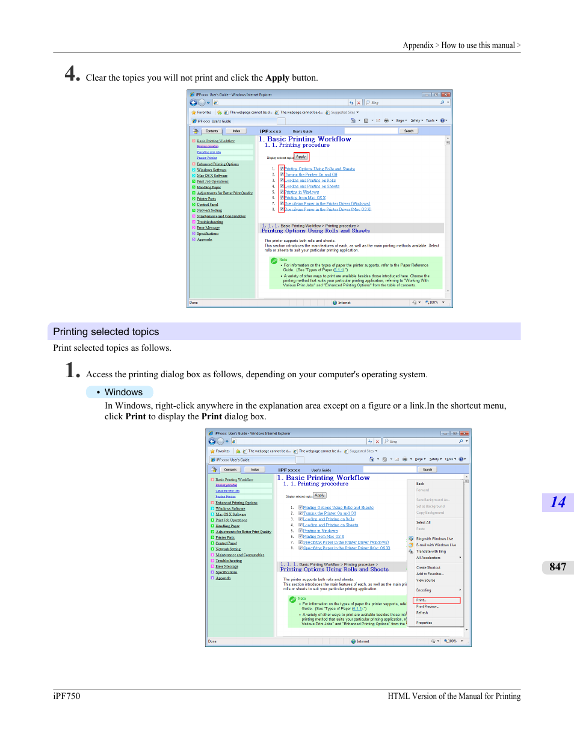Open 'Enhanced Printing Options' sidebar link, upper browser
Image resolution: width=574 pixels, height=743 pixels.
[x=218, y=164]
